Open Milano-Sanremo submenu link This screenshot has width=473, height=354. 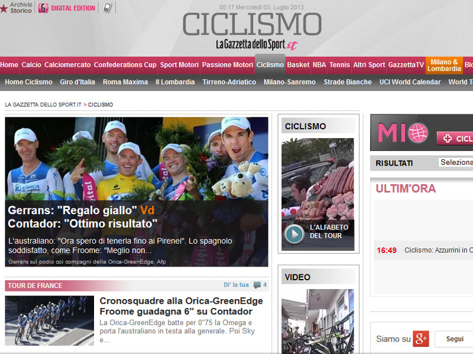click(x=290, y=82)
